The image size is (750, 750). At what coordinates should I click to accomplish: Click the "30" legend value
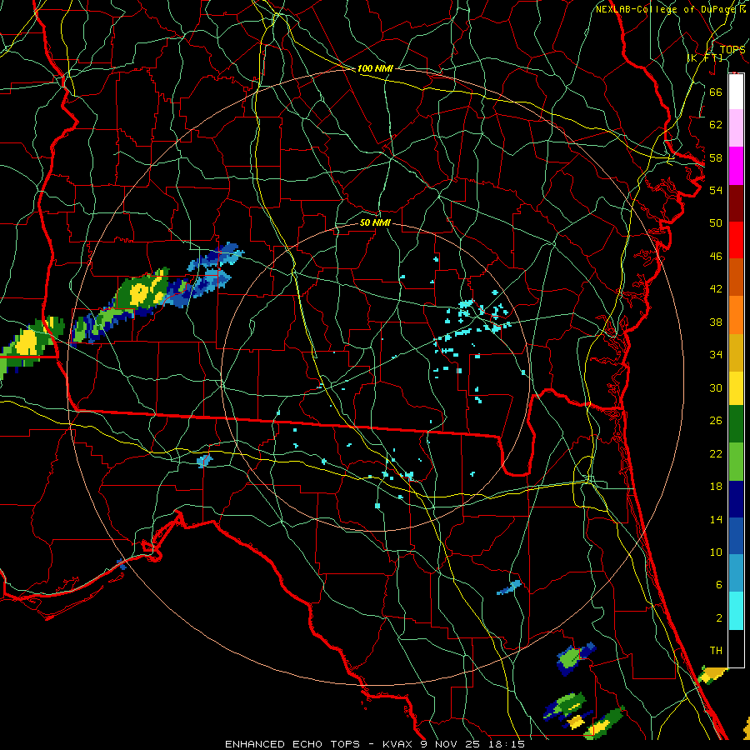[x=716, y=387]
